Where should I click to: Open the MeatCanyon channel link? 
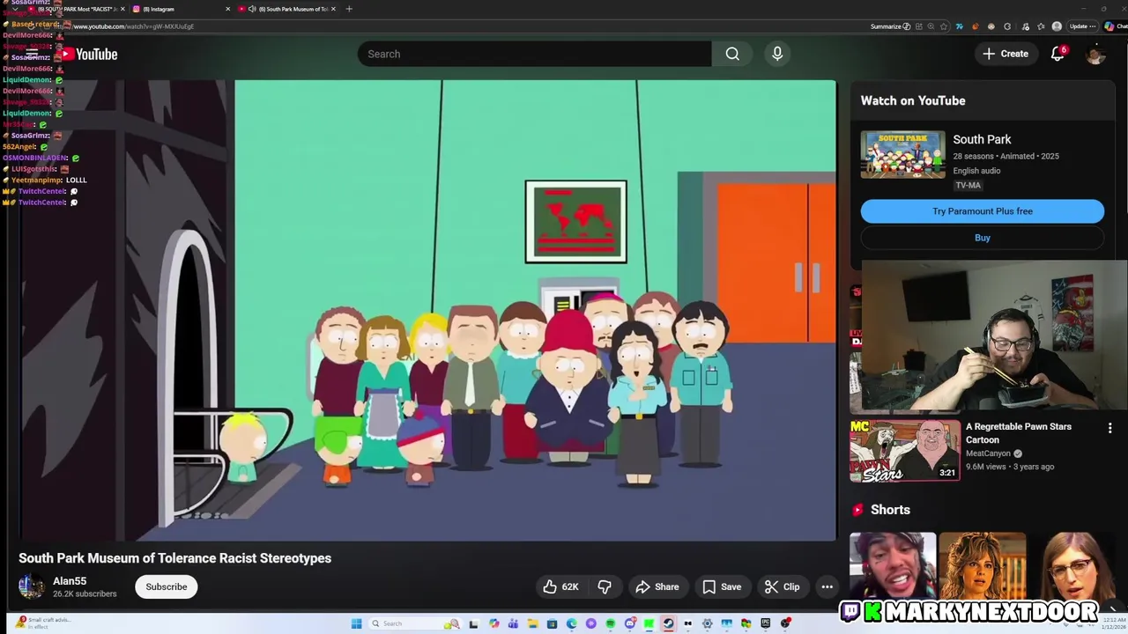tap(988, 453)
